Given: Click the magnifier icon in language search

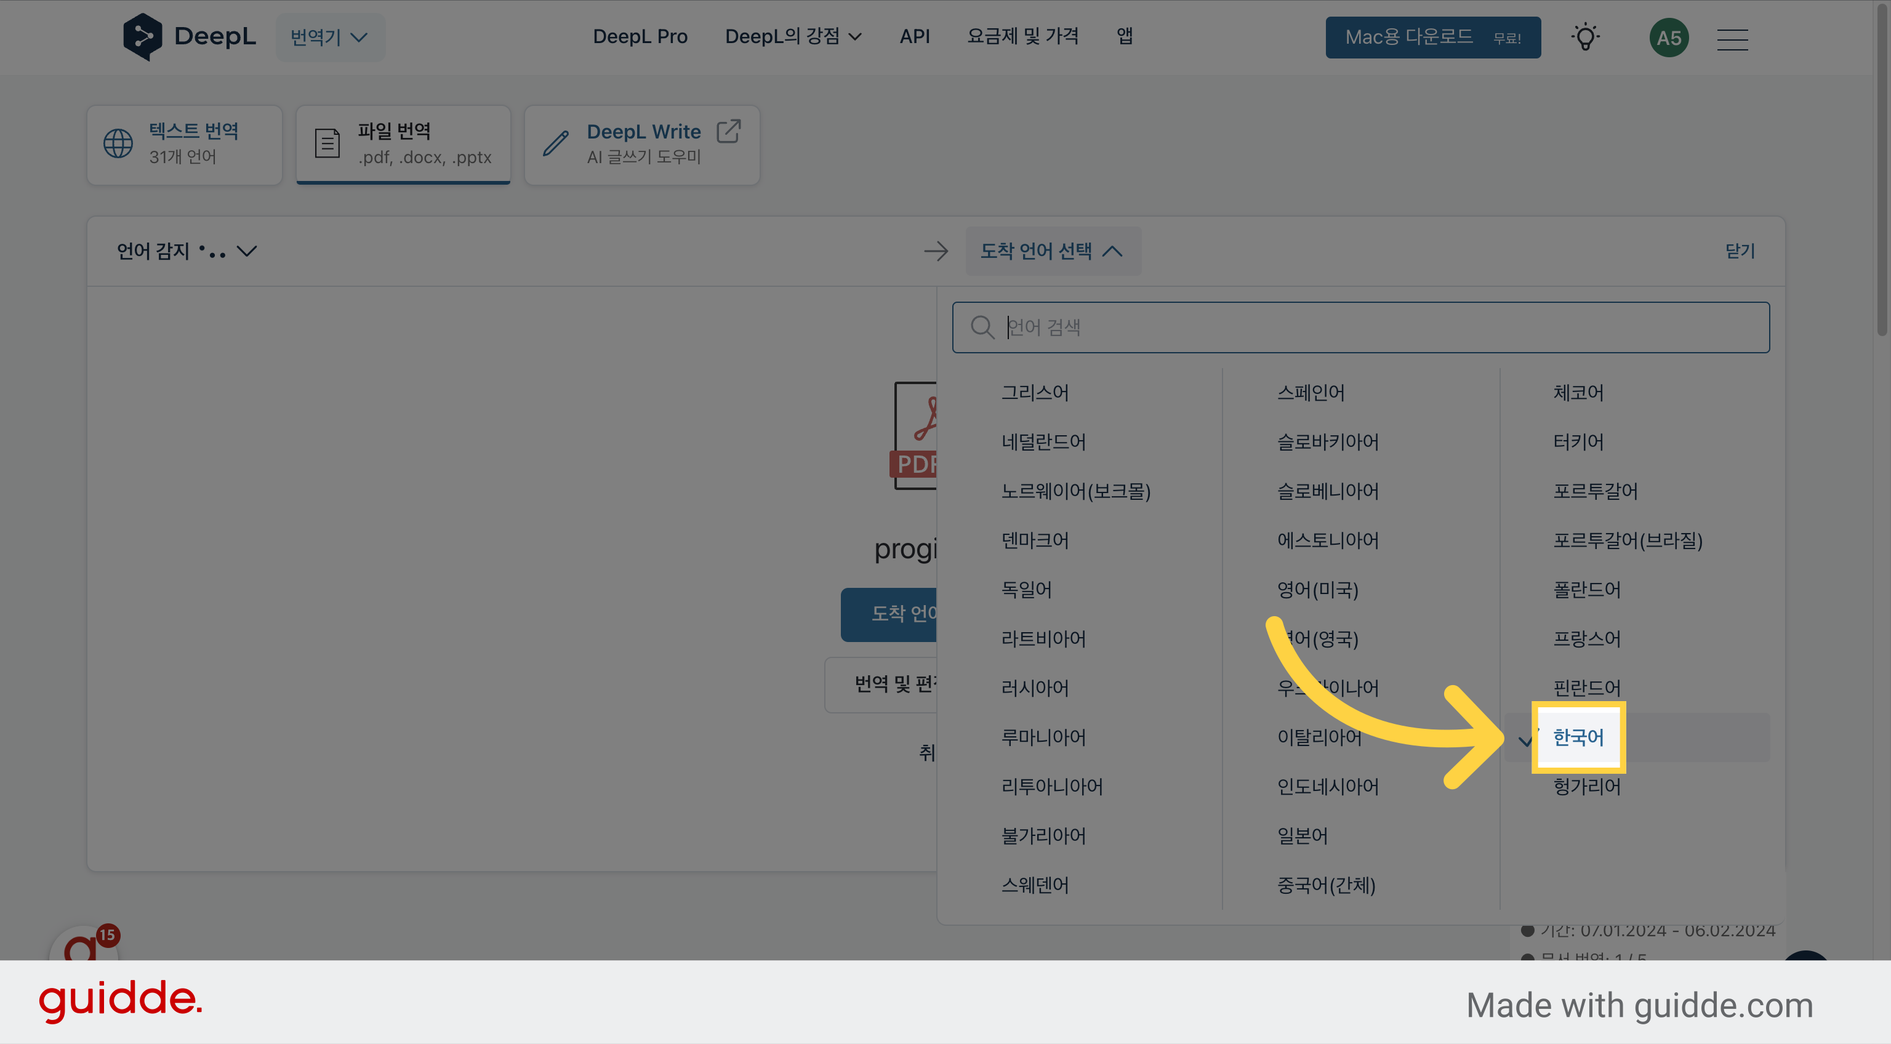Looking at the screenshot, I should pyautogui.click(x=982, y=327).
